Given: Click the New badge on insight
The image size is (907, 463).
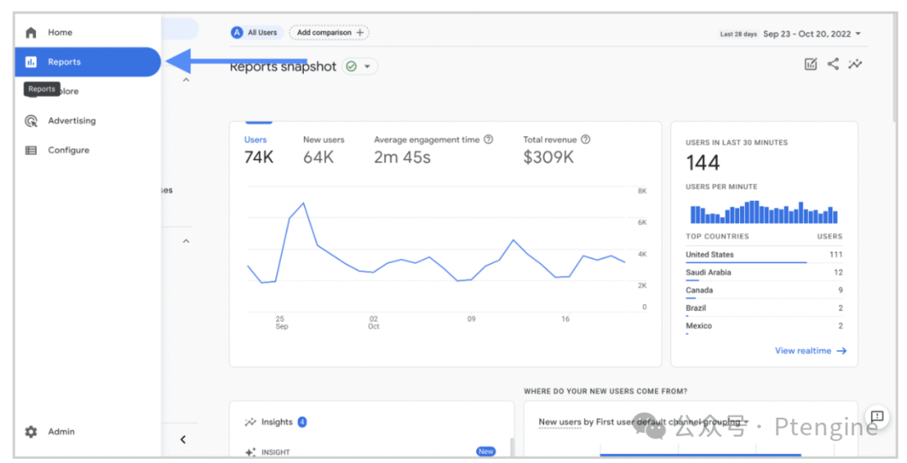Looking at the screenshot, I should pyautogui.click(x=485, y=452).
